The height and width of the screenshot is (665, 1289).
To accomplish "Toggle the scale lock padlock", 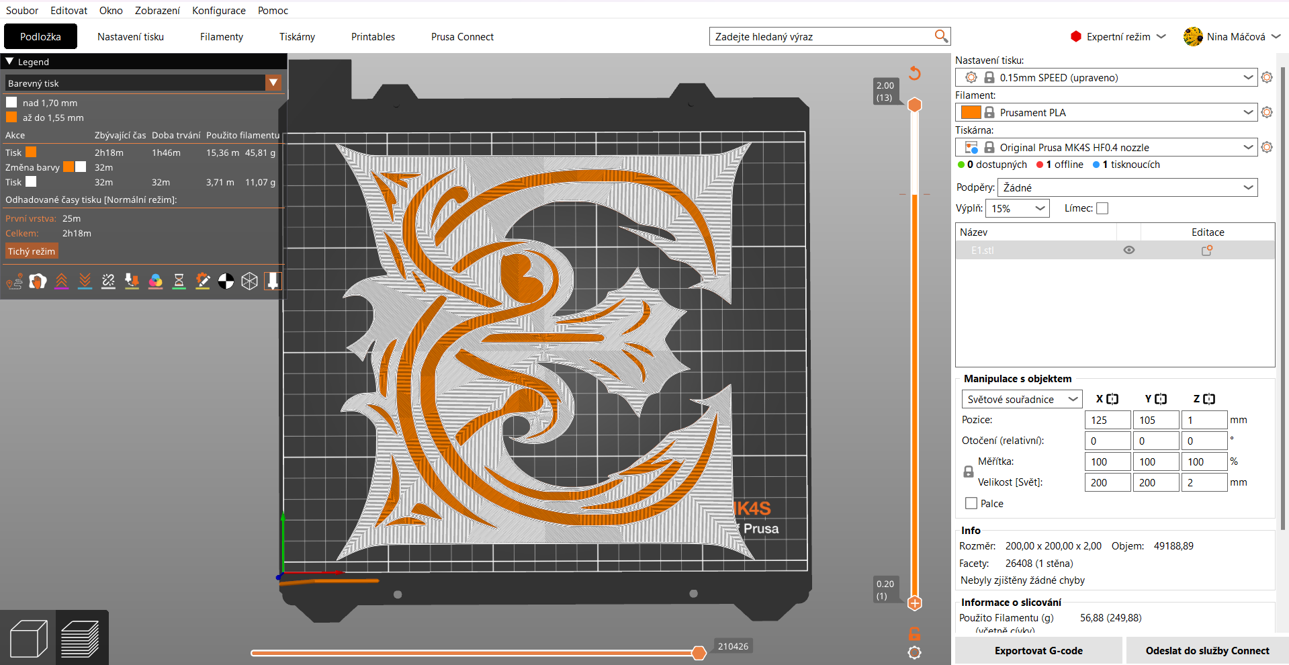I will pyautogui.click(x=969, y=472).
